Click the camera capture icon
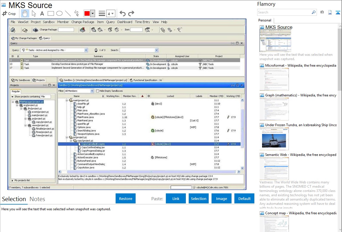 point(322,12)
